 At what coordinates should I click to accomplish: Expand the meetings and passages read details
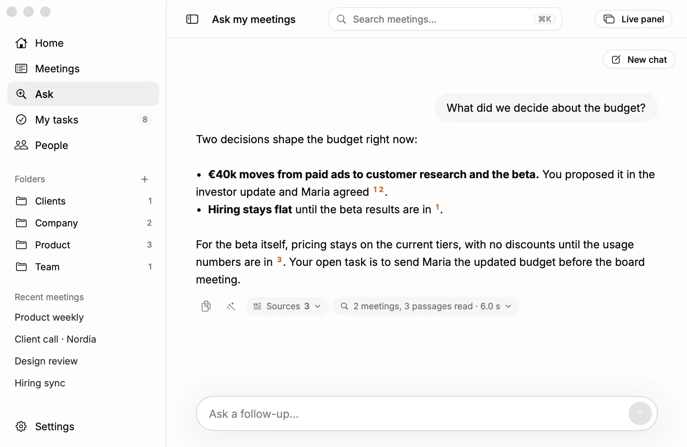[x=426, y=306]
